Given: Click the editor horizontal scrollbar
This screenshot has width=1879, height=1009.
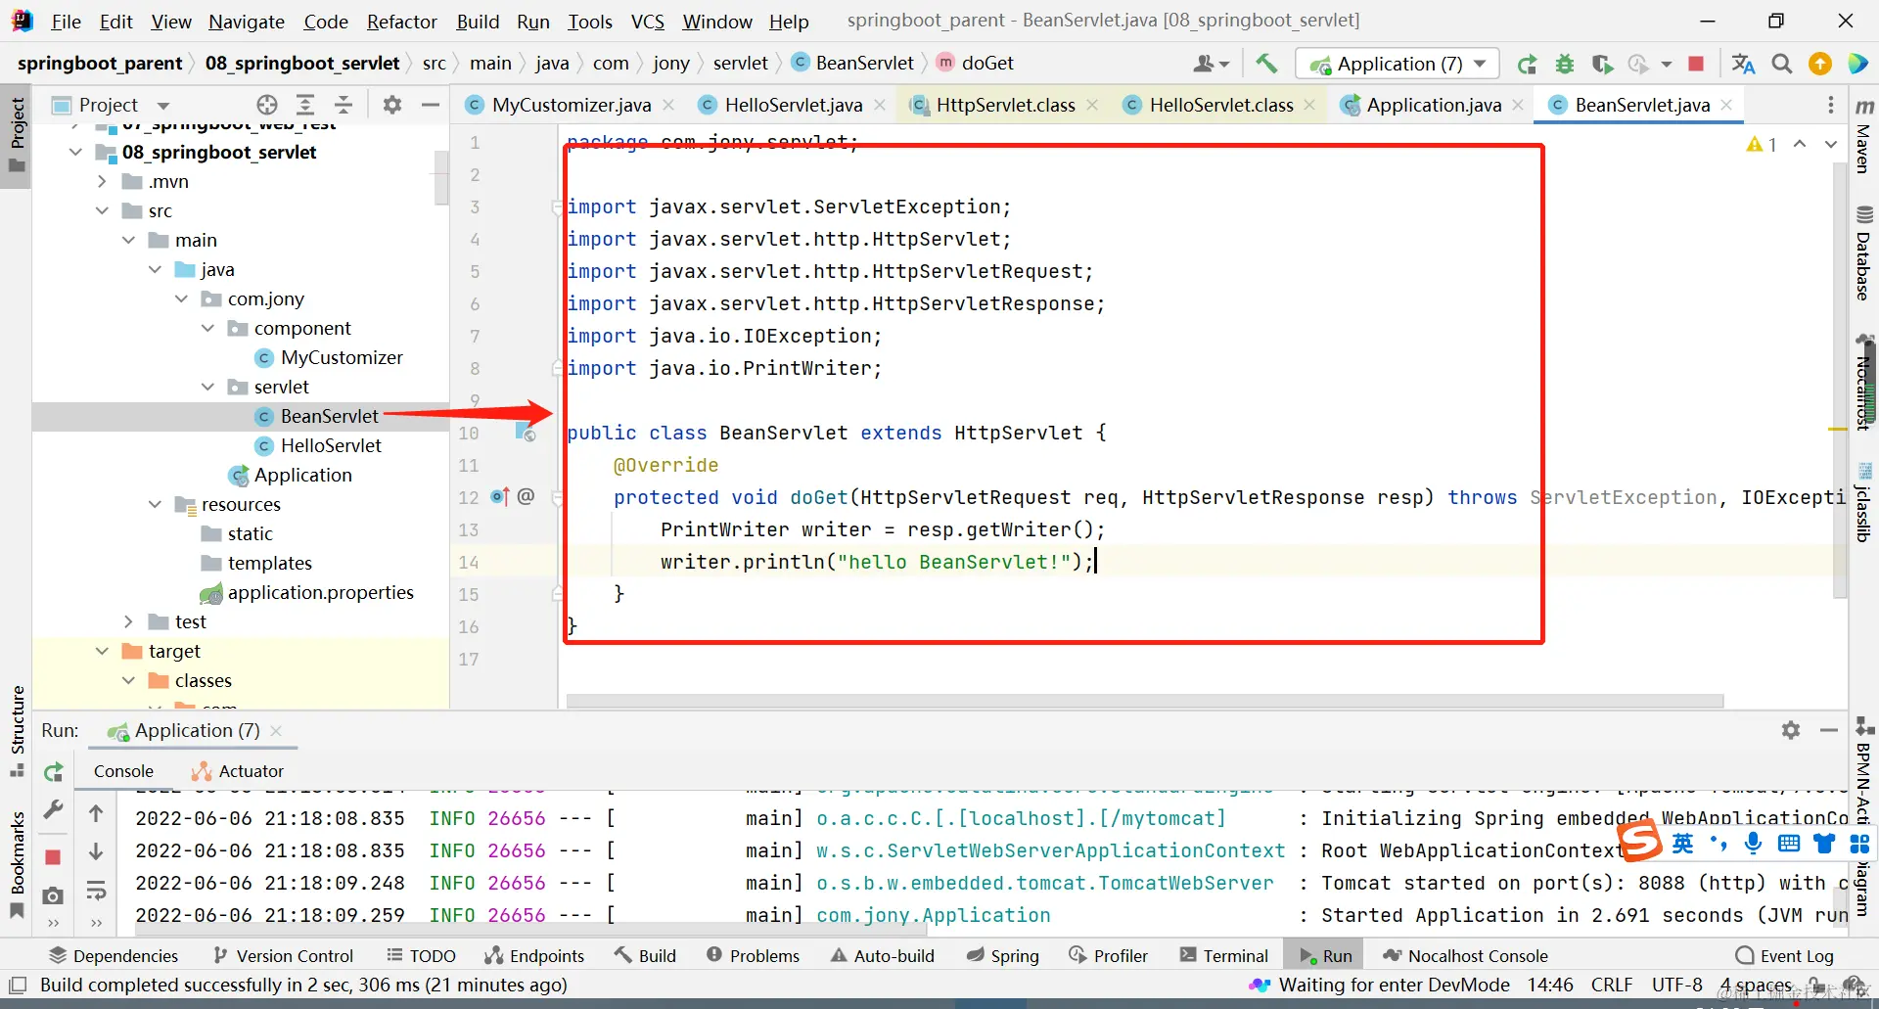Looking at the screenshot, I should click(x=1145, y=701).
